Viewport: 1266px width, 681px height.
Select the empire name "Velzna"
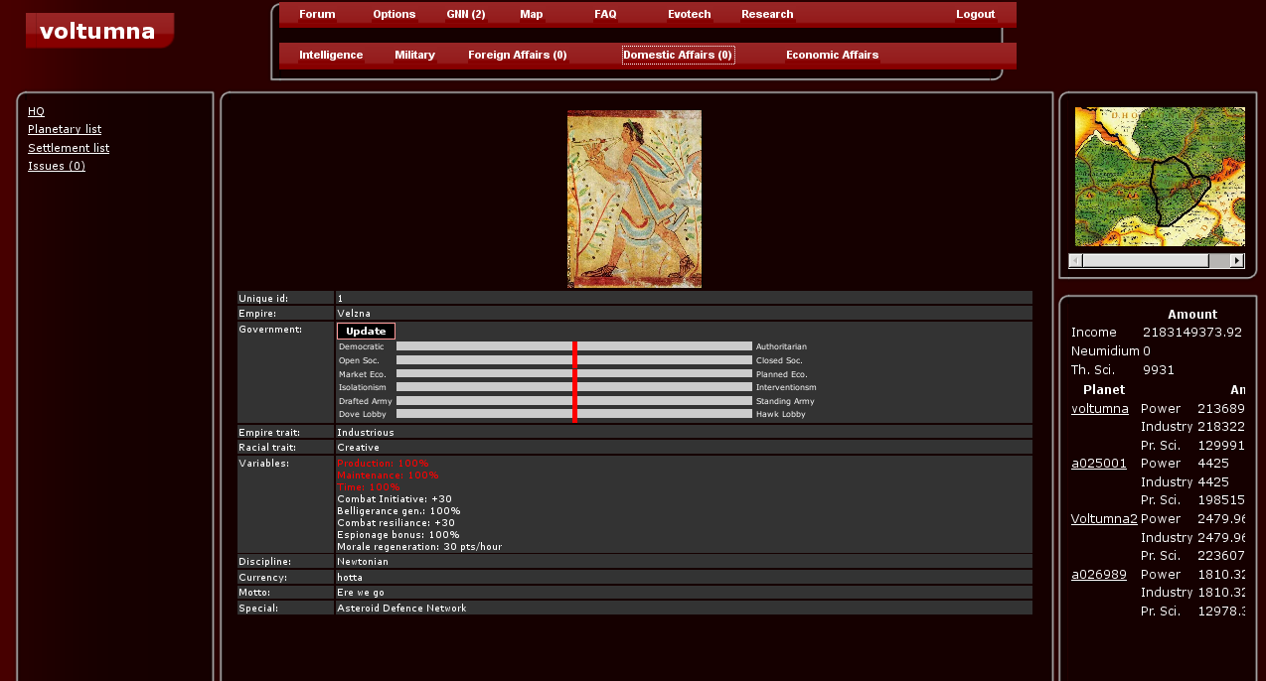pos(354,314)
